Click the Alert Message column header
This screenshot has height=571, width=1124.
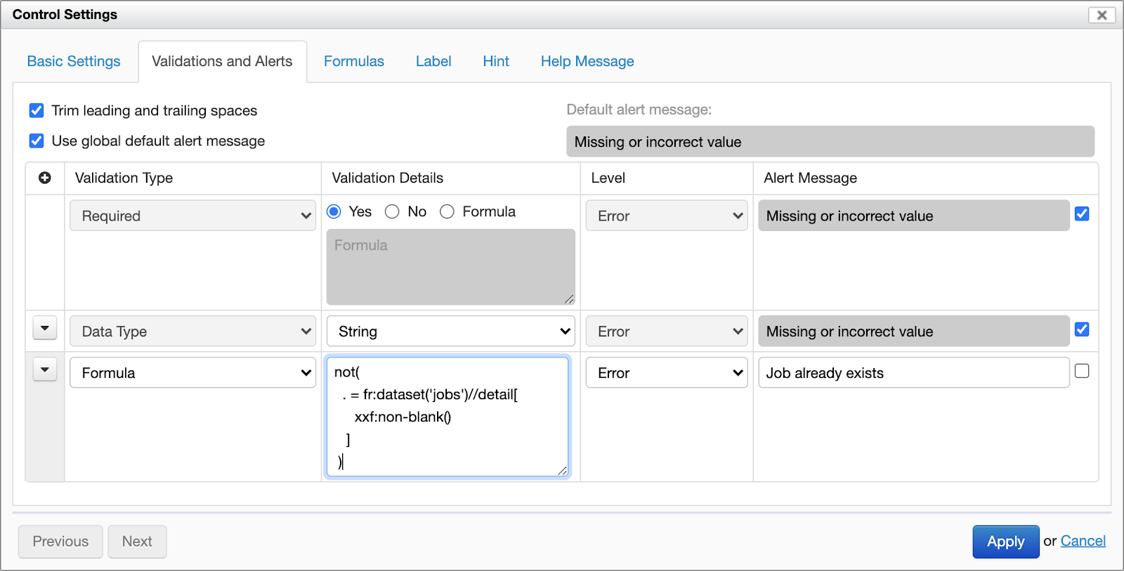click(x=810, y=178)
